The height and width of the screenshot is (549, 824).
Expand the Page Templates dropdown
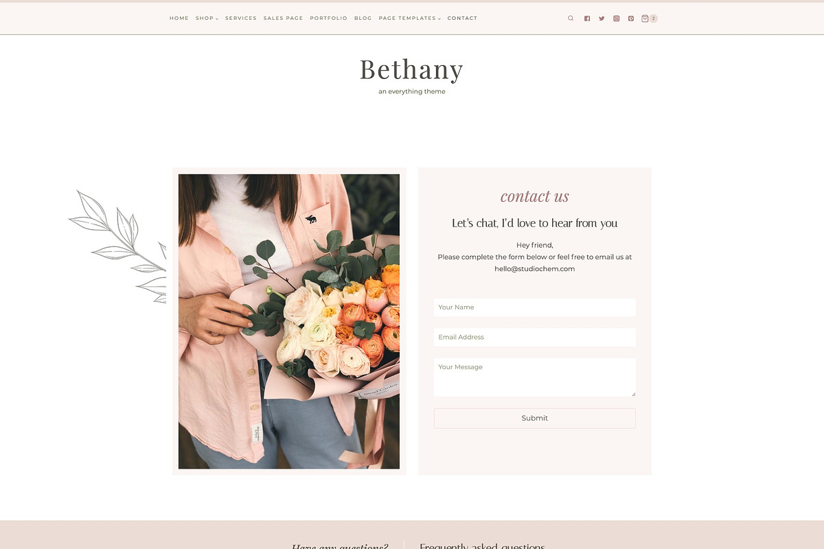tap(410, 19)
